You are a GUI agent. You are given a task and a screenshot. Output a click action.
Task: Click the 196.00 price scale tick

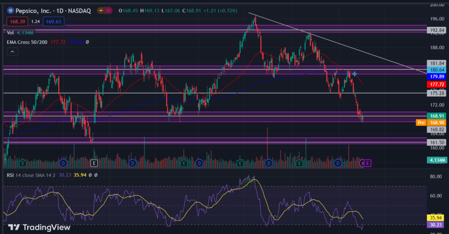click(x=437, y=19)
